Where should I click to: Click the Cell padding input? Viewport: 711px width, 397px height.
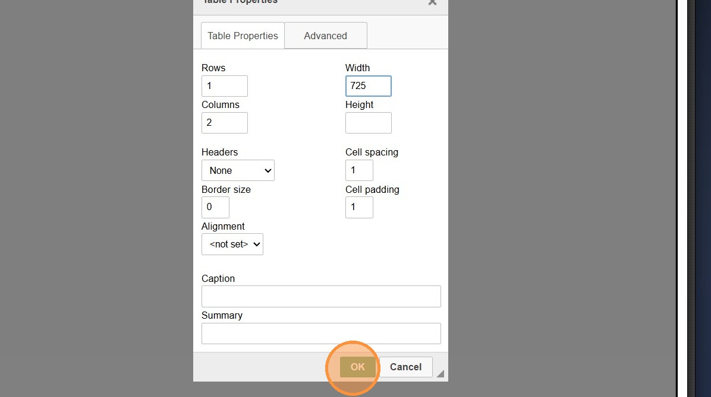pyautogui.click(x=359, y=207)
